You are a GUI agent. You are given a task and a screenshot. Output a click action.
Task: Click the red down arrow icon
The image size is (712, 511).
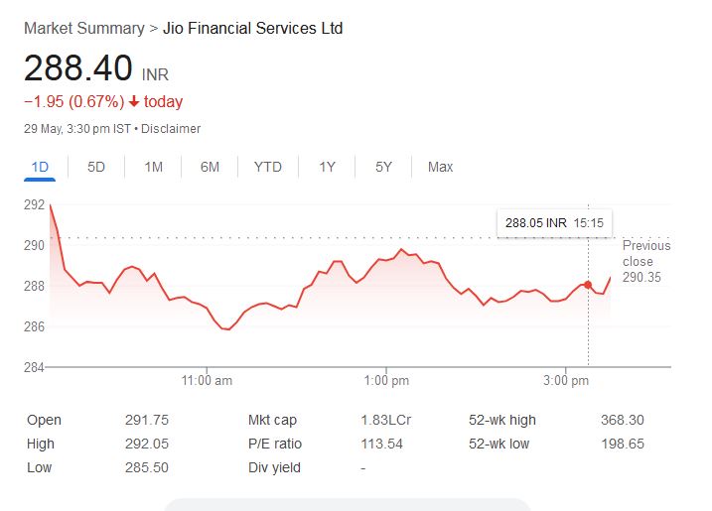click(134, 101)
